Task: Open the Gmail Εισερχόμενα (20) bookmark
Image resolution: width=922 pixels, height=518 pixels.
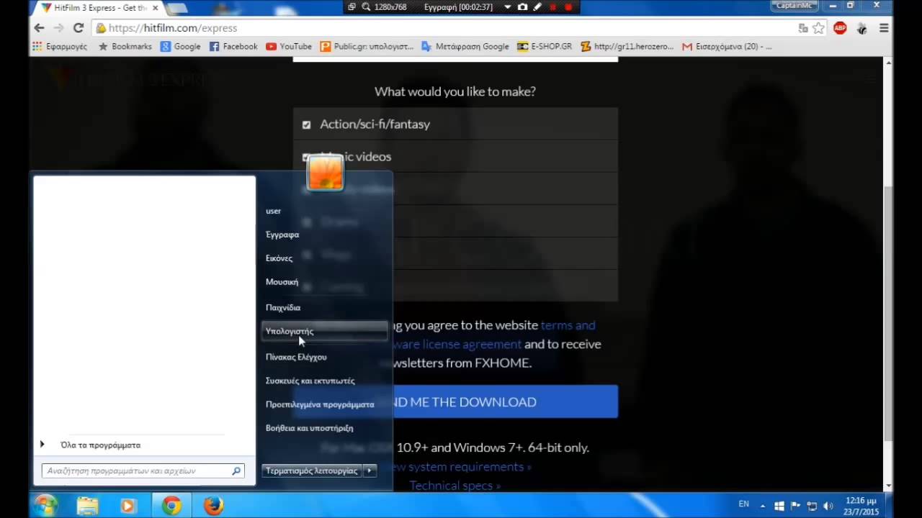Action: point(726,46)
